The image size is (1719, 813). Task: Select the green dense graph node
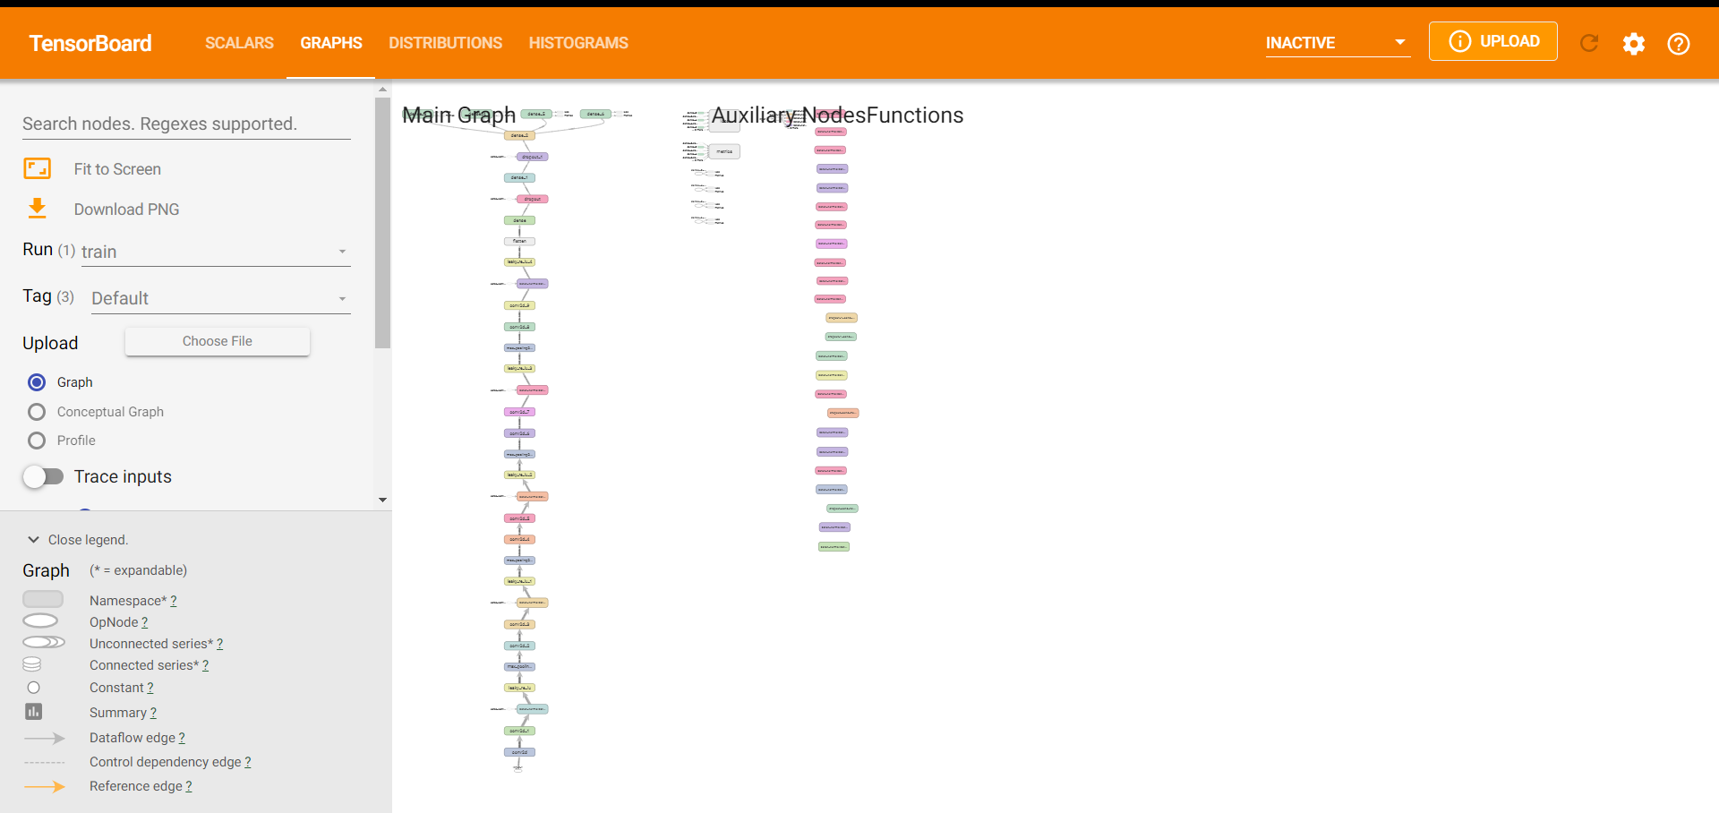pos(519,220)
